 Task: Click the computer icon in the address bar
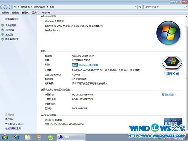pos(15,7)
